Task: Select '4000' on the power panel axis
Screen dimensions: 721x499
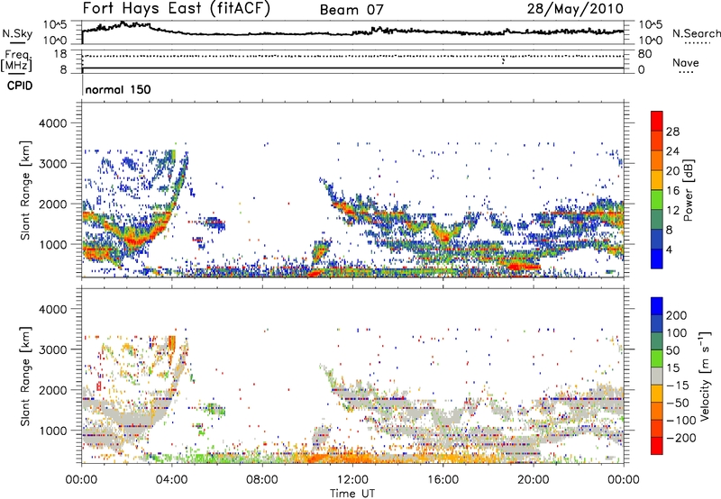Action: point(53,123)
